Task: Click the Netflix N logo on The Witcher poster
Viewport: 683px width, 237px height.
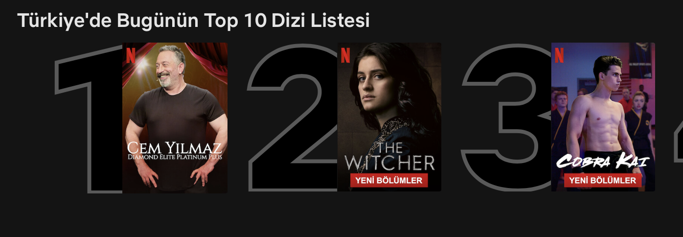Action: click(x=345, y=55)
